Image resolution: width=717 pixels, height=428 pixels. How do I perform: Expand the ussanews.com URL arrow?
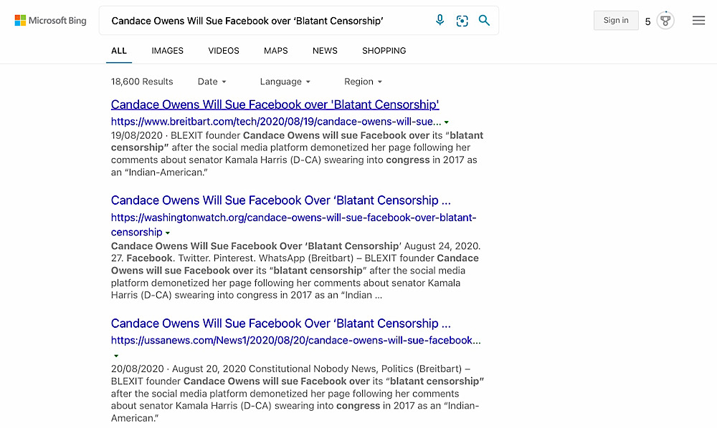coord(116,356)
